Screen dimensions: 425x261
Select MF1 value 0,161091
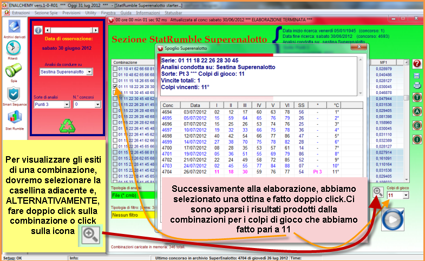coord(383,158)
